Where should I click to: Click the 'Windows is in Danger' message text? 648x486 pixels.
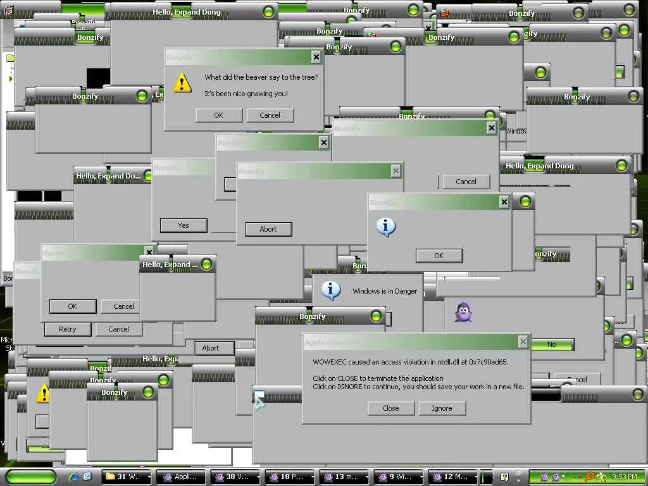click(385, 291)
